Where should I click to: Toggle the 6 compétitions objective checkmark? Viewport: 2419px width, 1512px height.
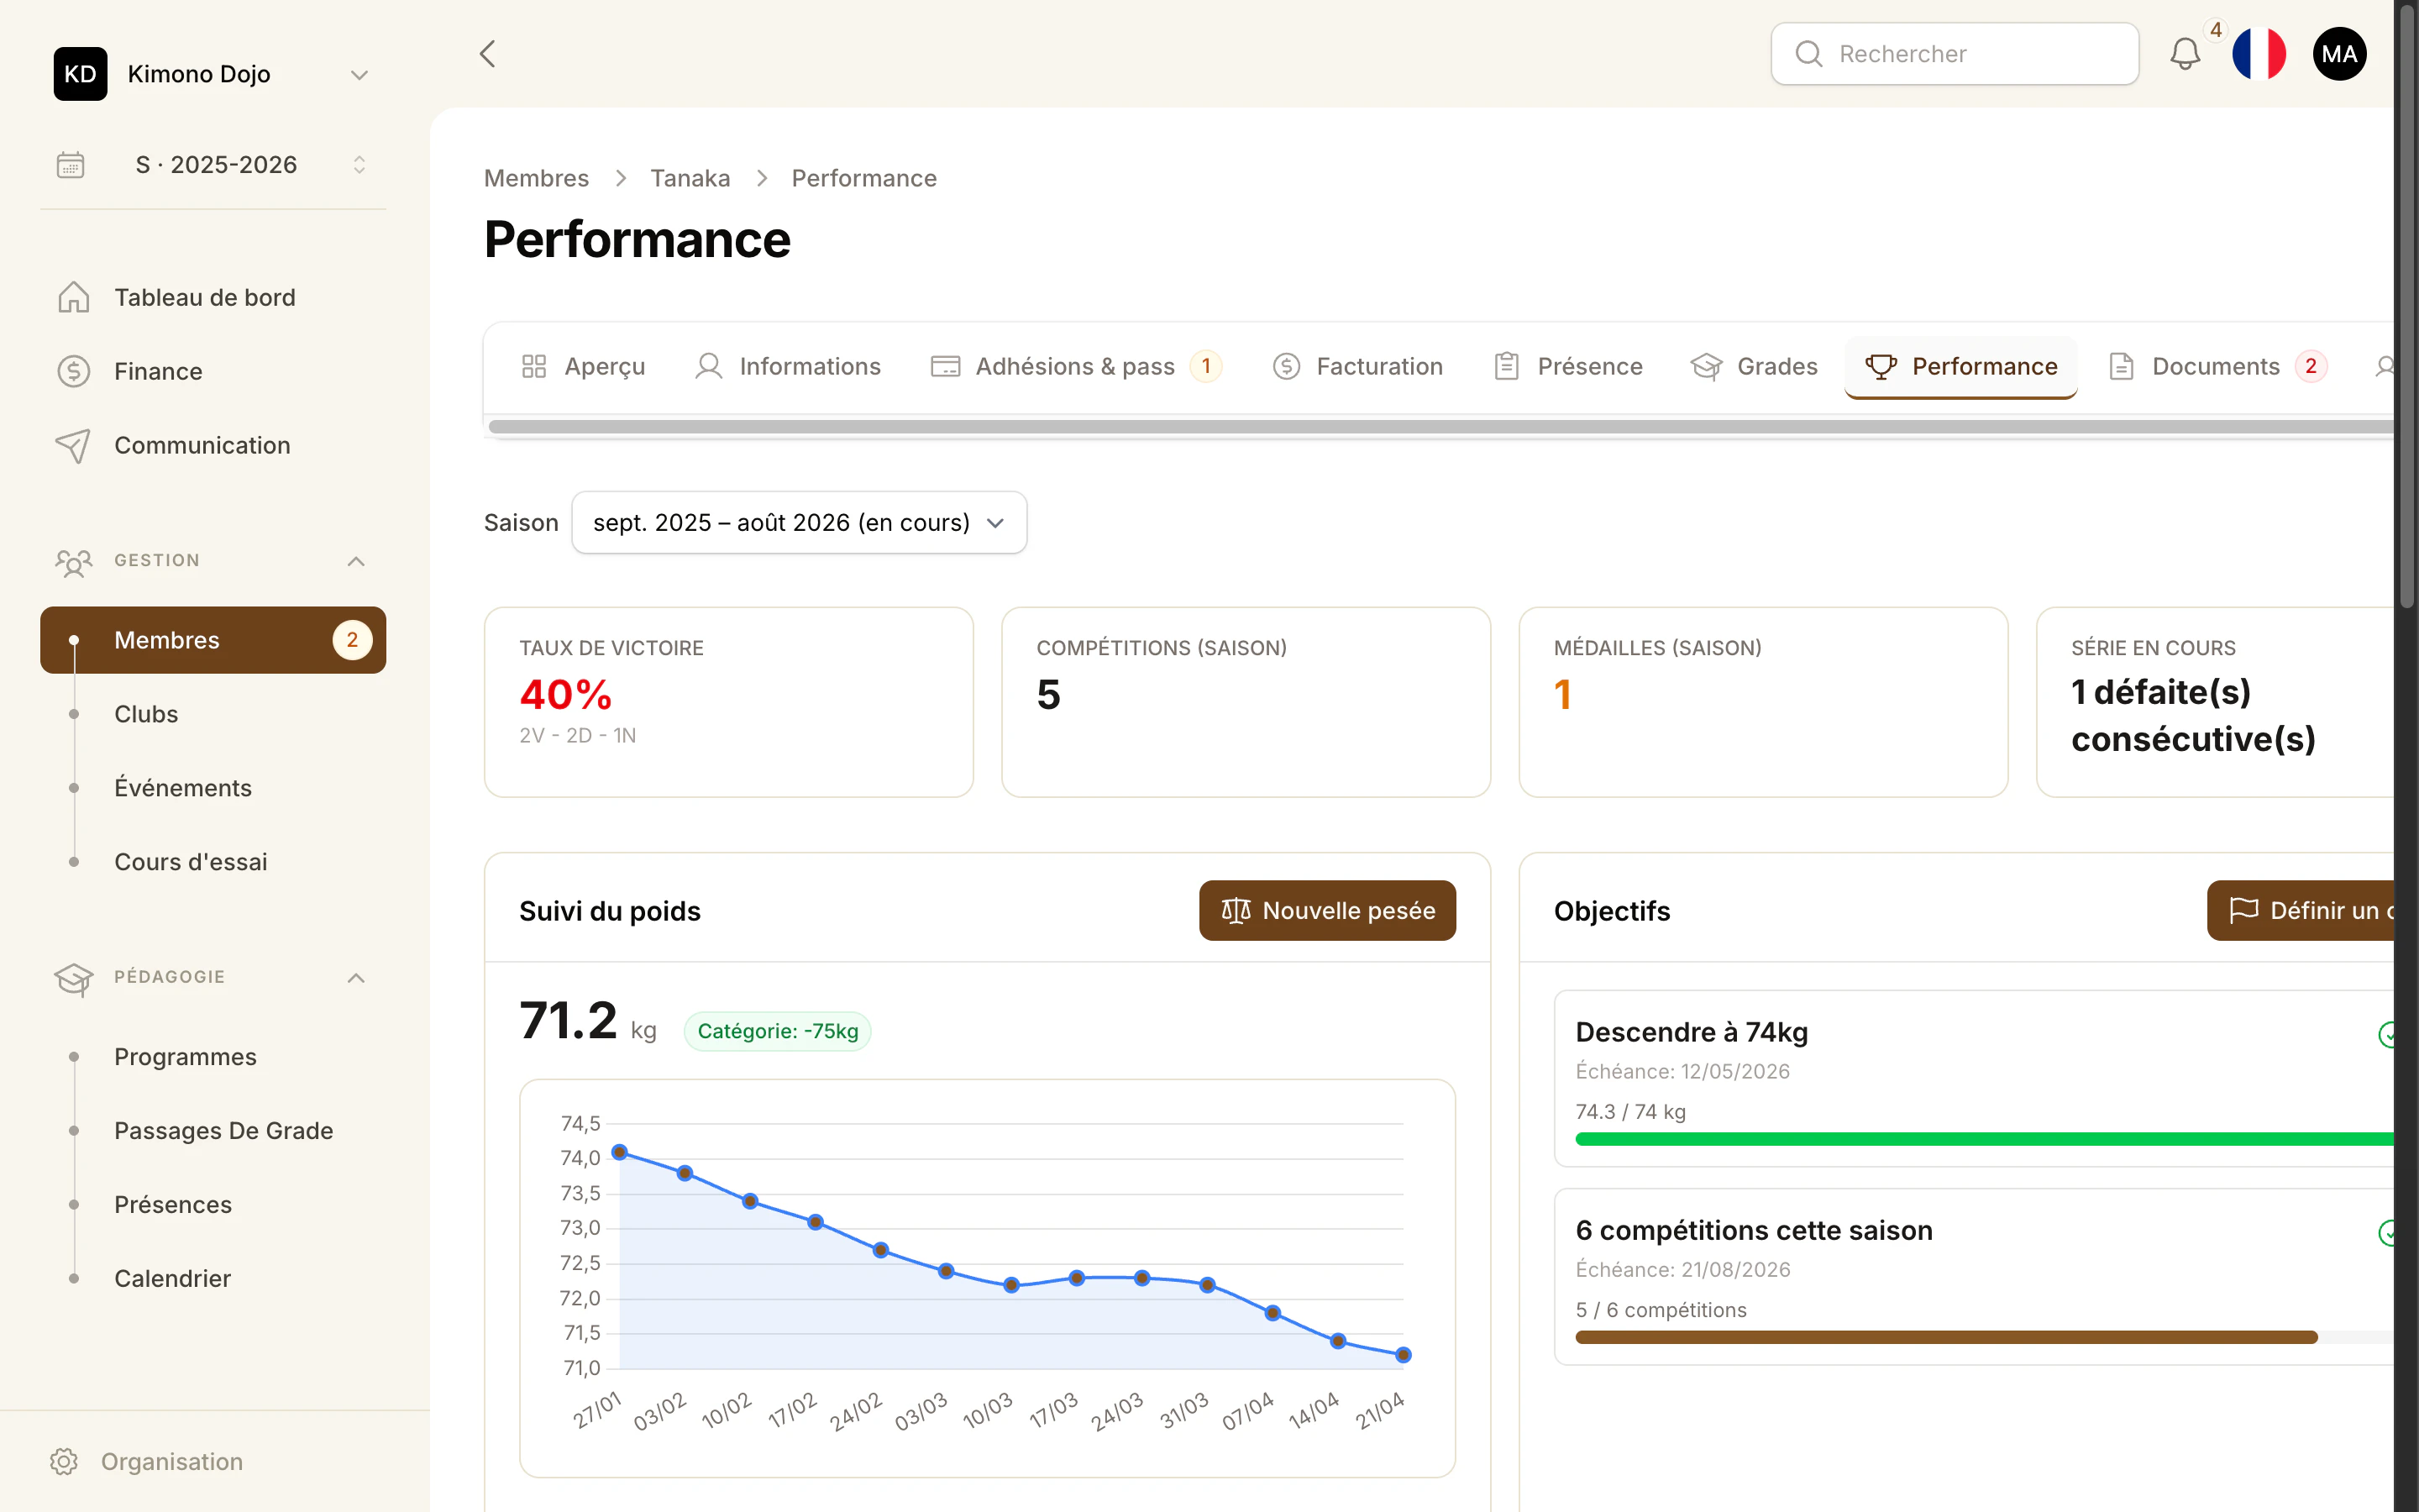coord(2387,1232)
